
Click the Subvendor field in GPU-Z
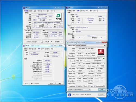pos(98,61)
